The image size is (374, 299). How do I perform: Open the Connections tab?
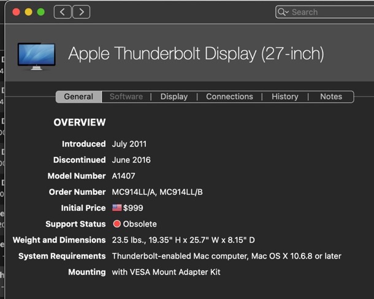[229, 97]
